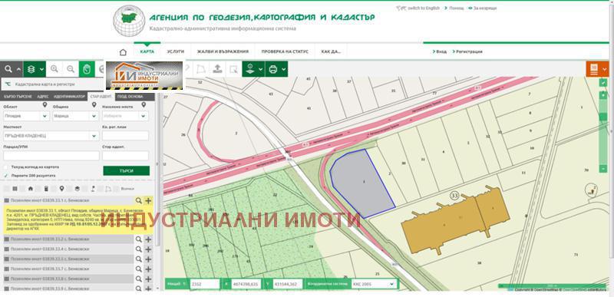
Task: Add parcel 03839.33.4 using plus icon
Action: click(x=148, y=249)
